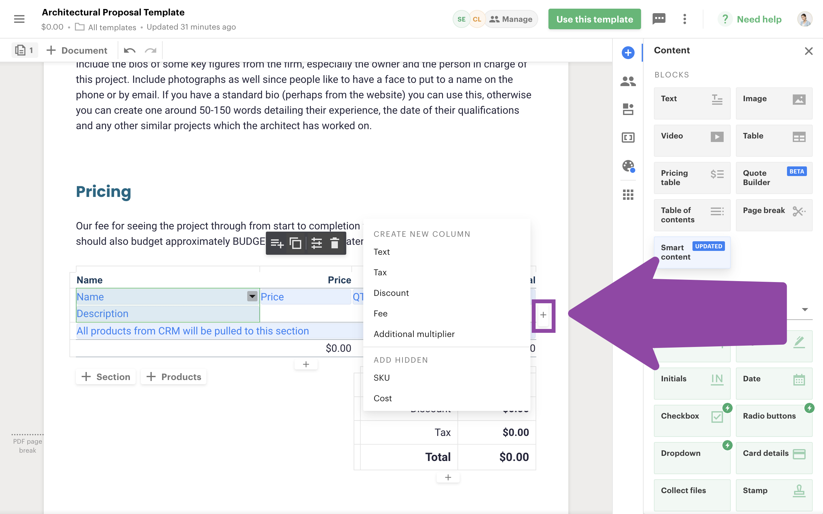Select the Checkbox block icon

click(717, 416)
